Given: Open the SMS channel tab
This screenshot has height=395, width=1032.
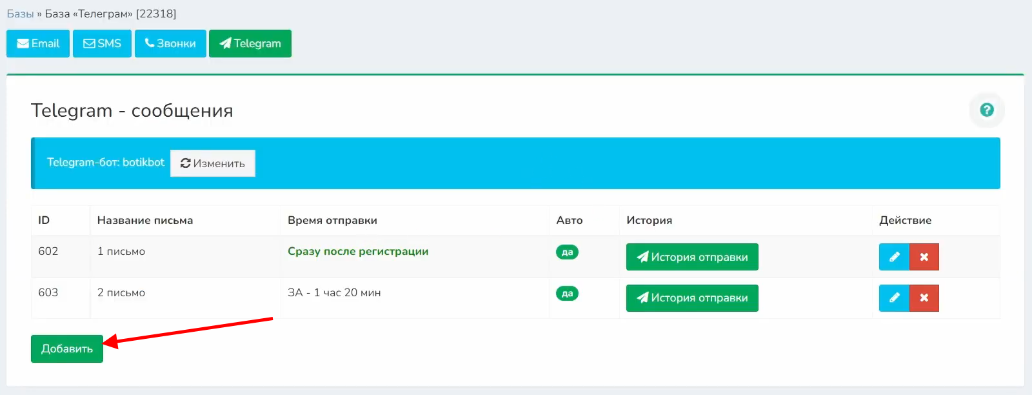Looking at the screenshot, I should 102,43.
